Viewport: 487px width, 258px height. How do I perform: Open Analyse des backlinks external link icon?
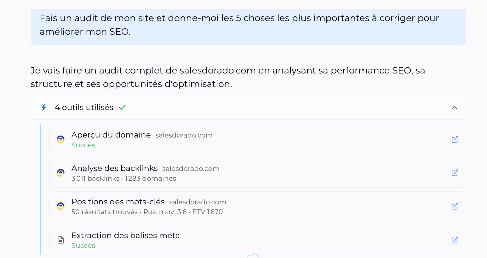pos(455,173)
